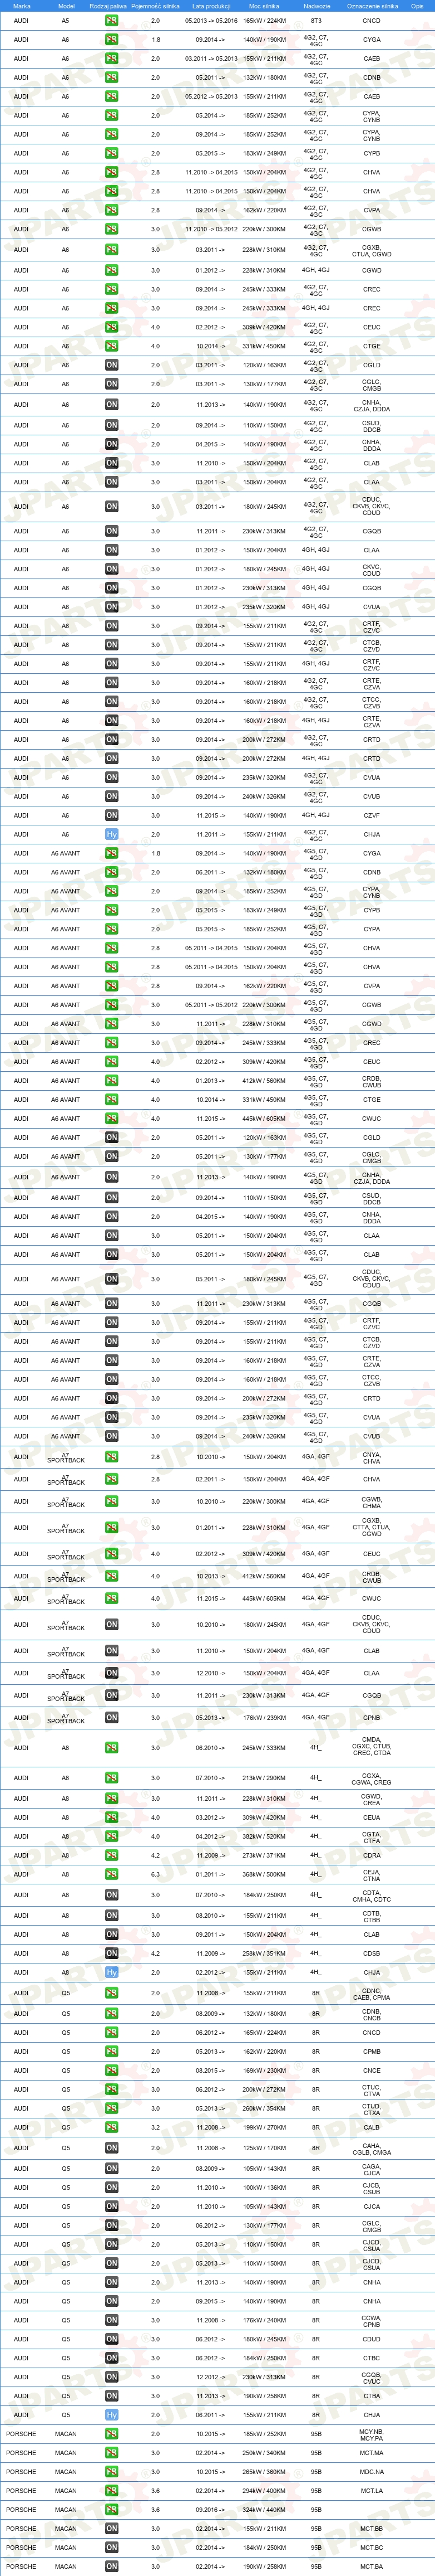
Task: Click the petrol icon for Porsche Macan MCT.LA 294kW
Action: click(112, 2491)
